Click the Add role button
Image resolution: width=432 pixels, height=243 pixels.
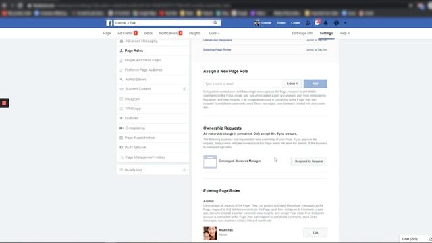click(315, 84)
